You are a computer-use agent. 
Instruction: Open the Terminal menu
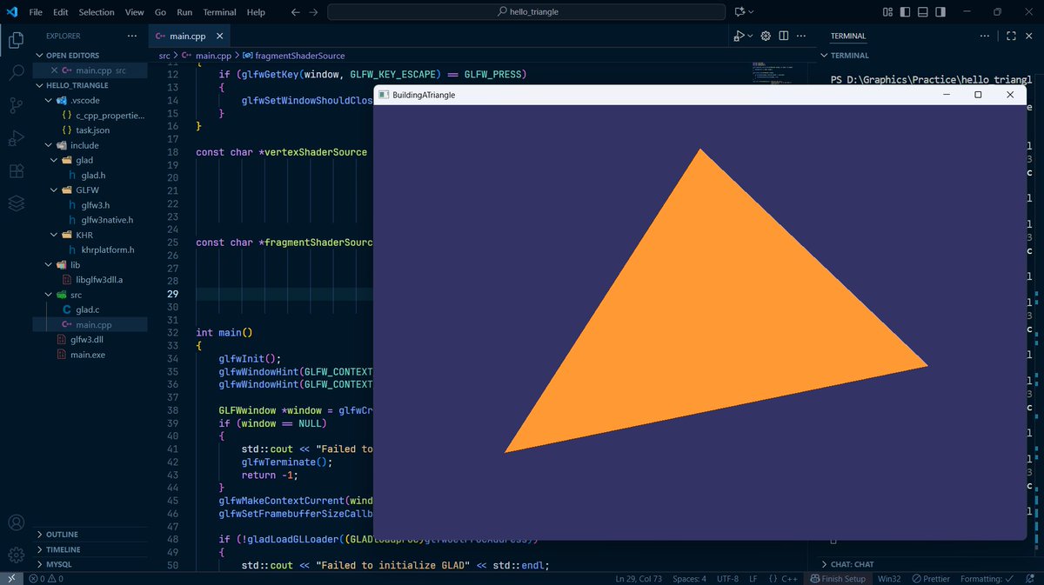(220, 12)
